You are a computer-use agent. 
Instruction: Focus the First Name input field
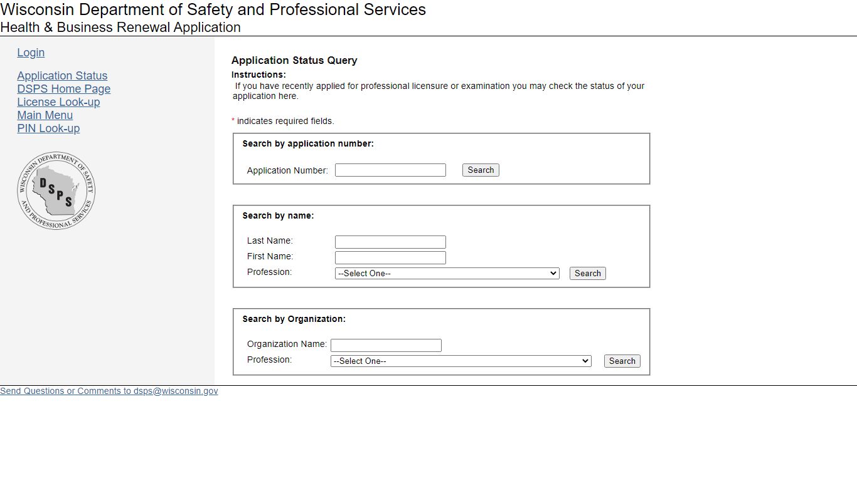click(x=390, y=257)
